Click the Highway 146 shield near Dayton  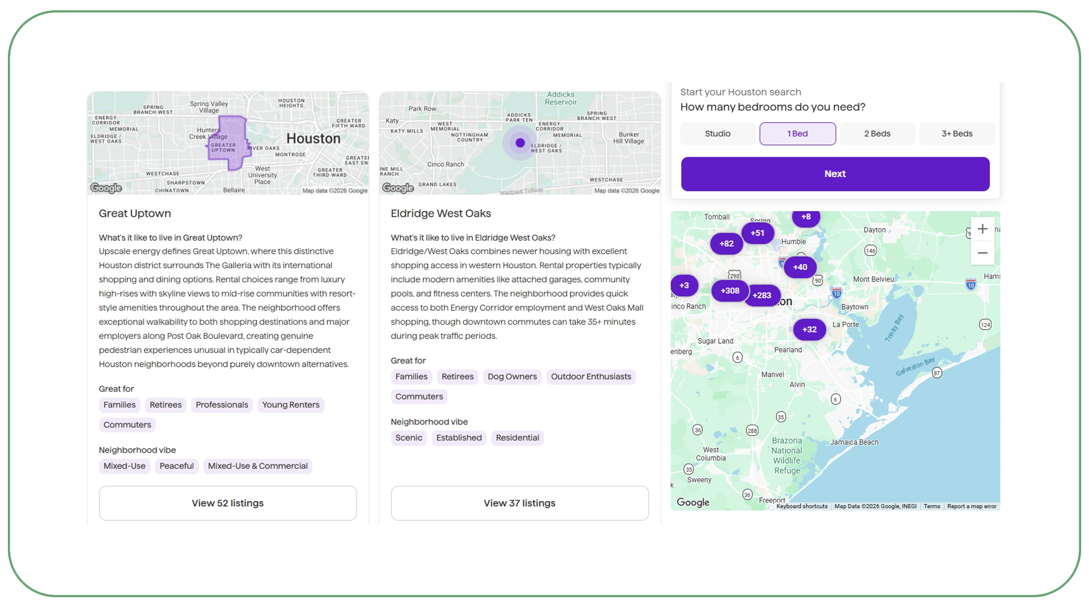(870, 251)
